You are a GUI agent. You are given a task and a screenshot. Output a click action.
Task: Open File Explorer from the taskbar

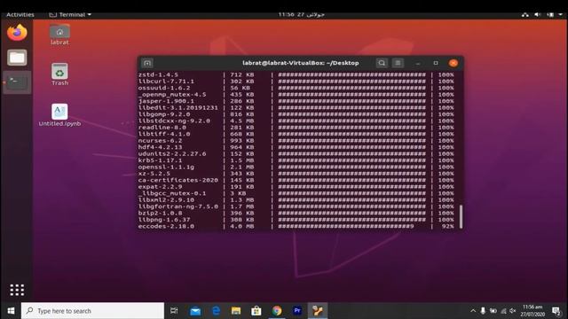[x=236, y=311]
